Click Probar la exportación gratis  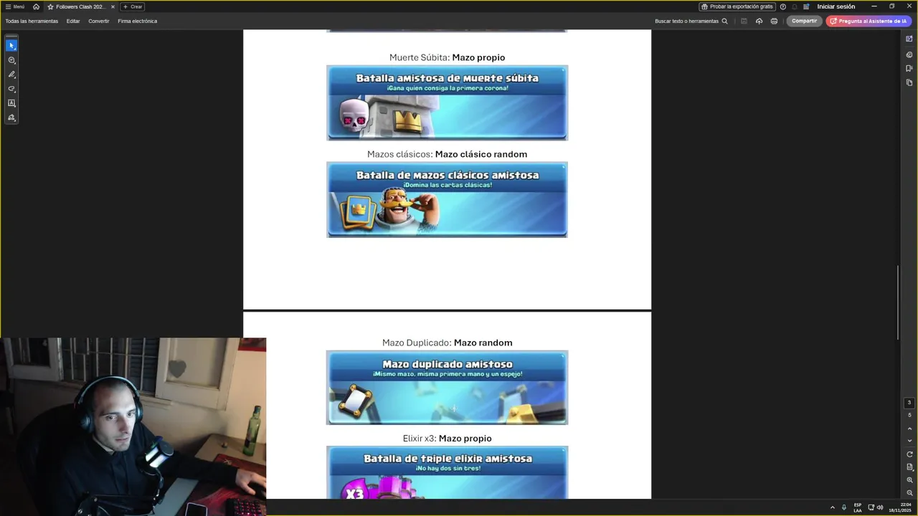tap(737, 6)
